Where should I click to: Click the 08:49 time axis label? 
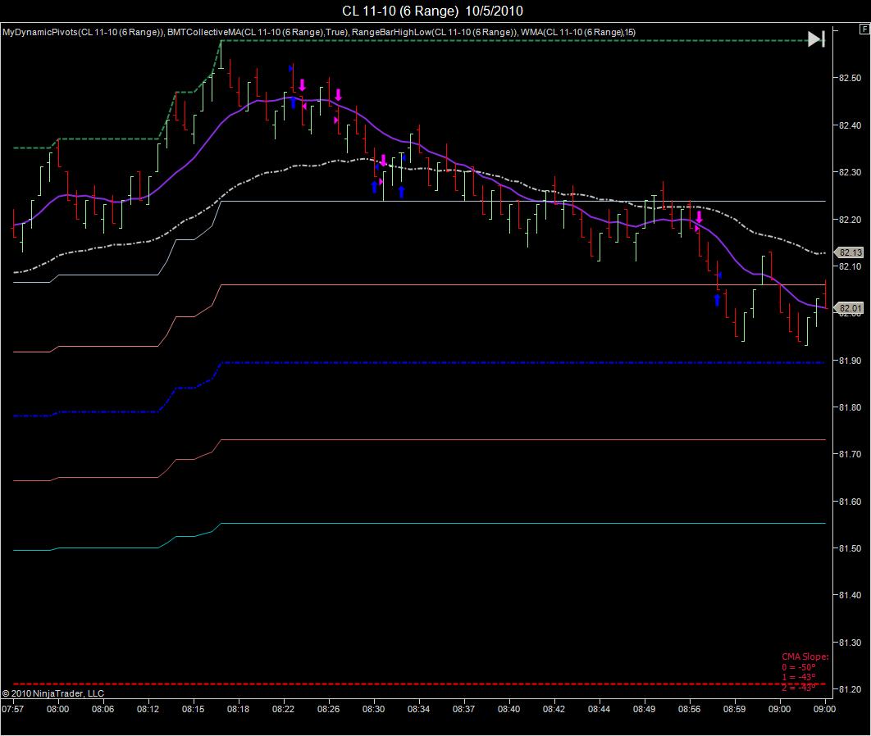644,709
